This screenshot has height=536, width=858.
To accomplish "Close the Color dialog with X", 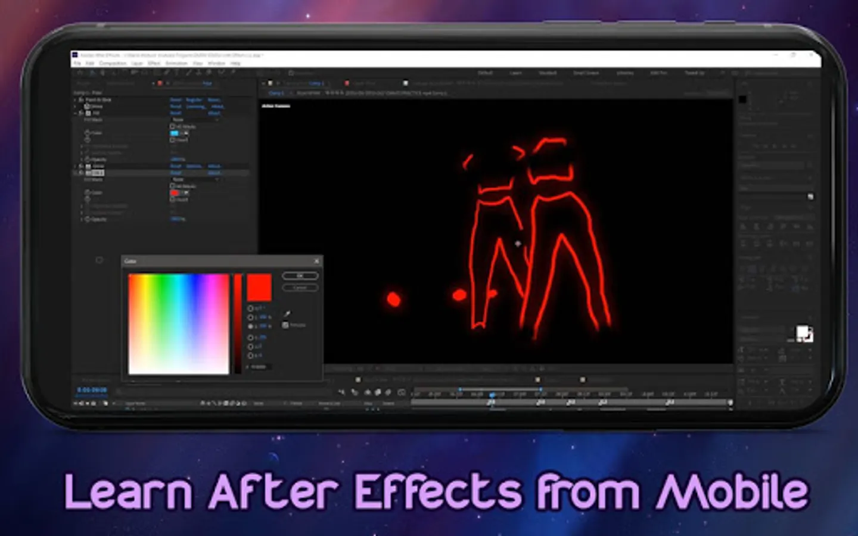I will point(316,261).
